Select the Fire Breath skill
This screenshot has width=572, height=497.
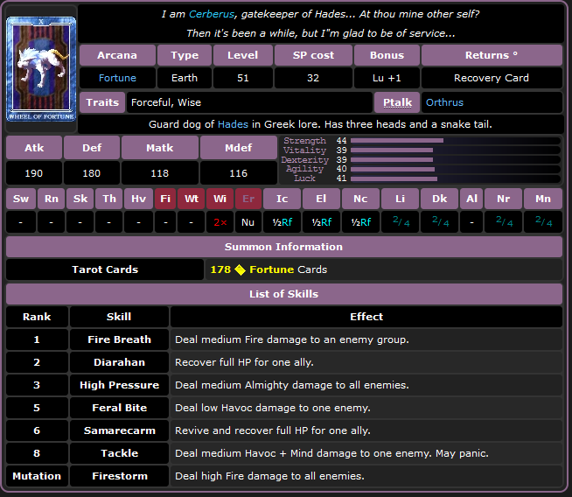point(119,339)
